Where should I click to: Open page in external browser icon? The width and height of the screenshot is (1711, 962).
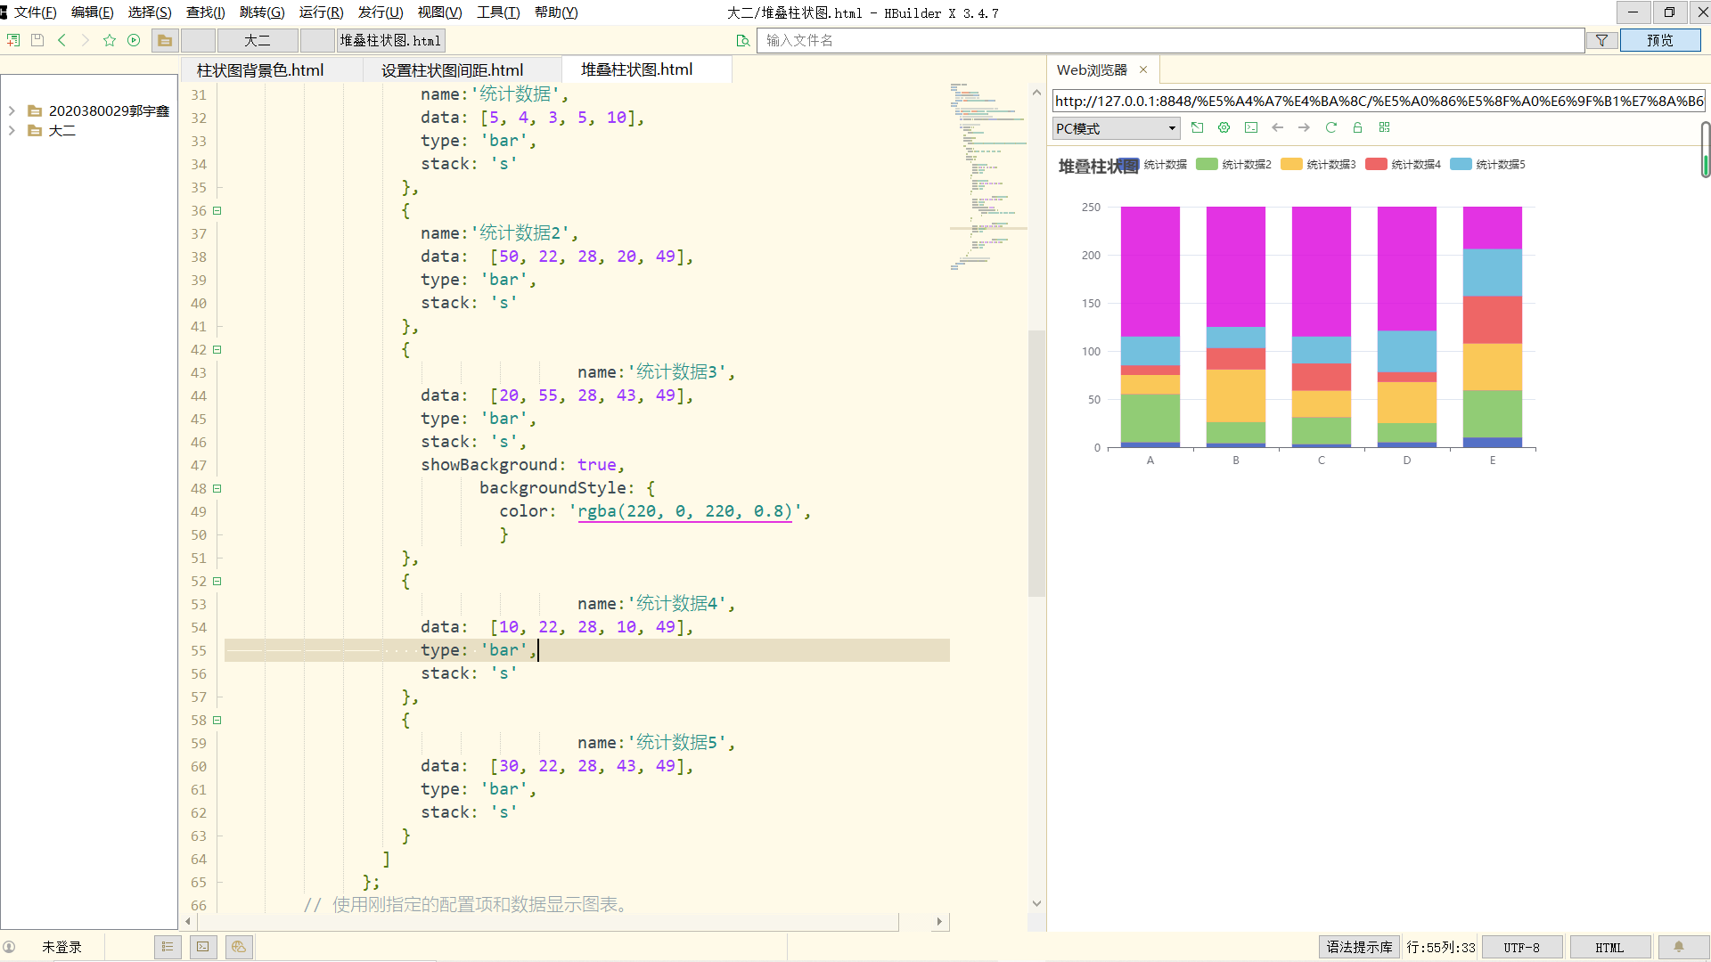click(x=1198, y=127)
